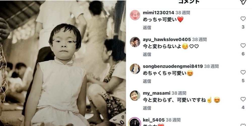This screenshot has height=126, width=252.
Task: Open kei_5405's story-ringed avatar
Action: 135,122
